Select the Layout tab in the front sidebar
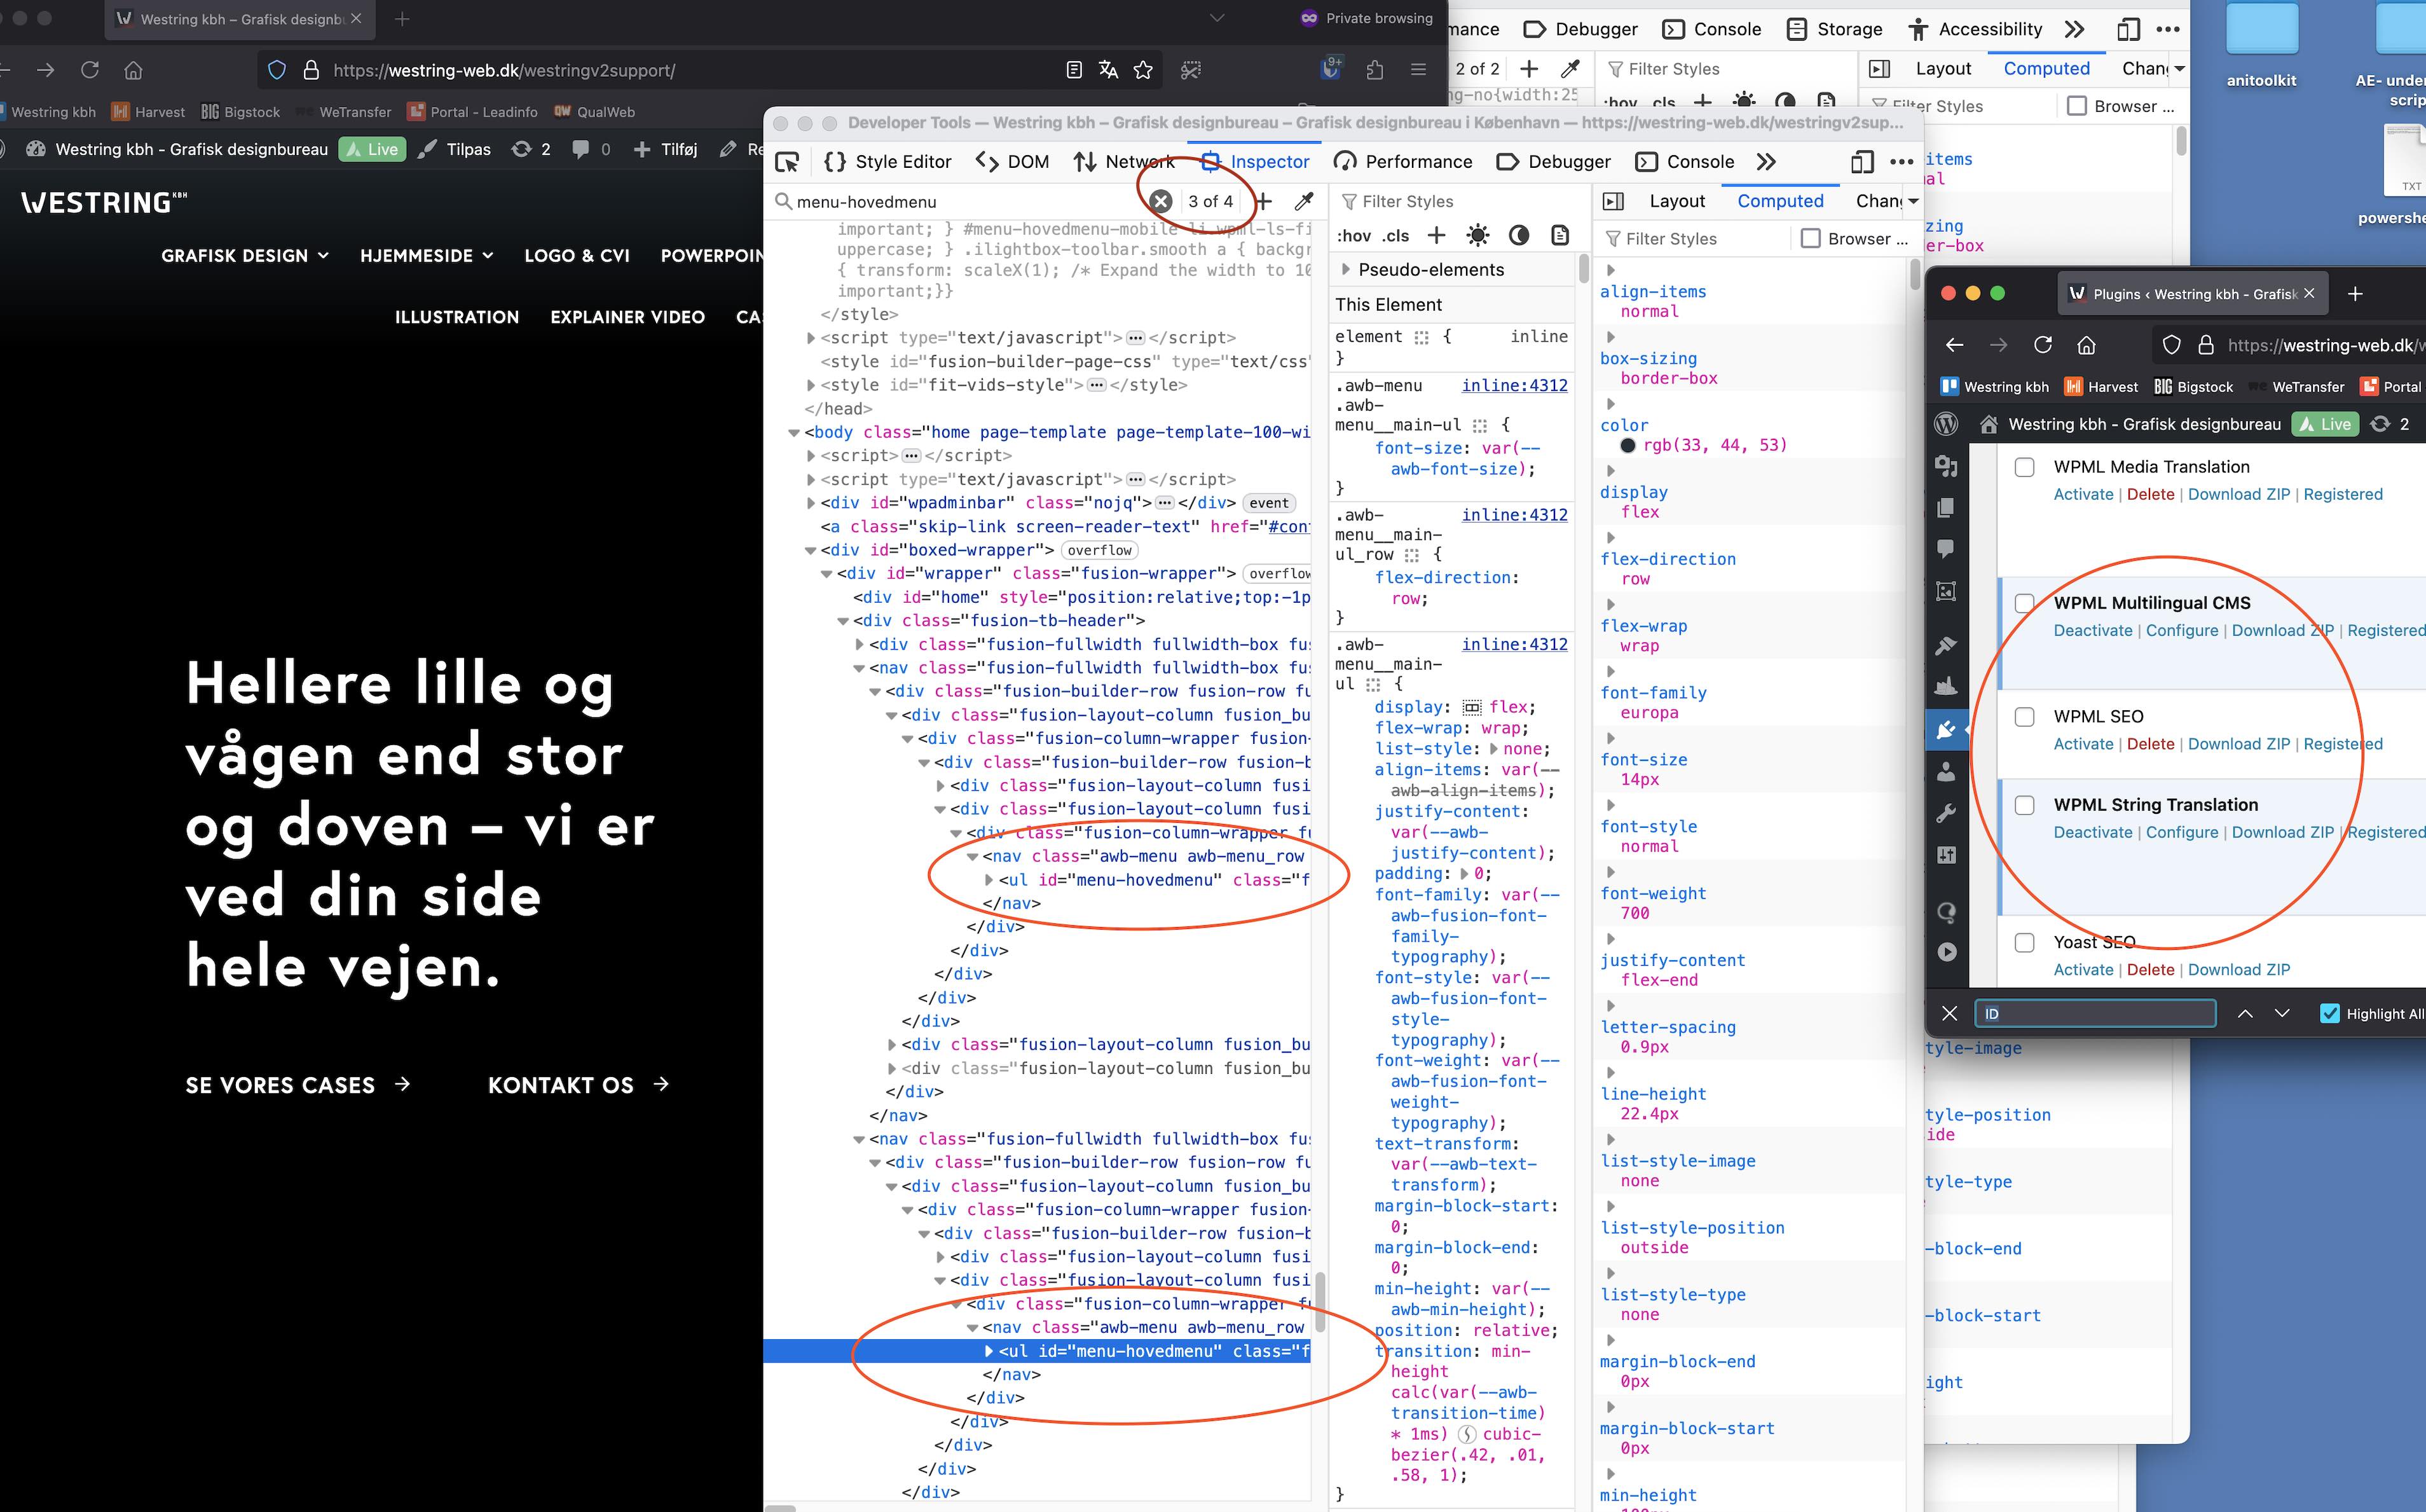2426x1512 pixels. point(1676,201)
